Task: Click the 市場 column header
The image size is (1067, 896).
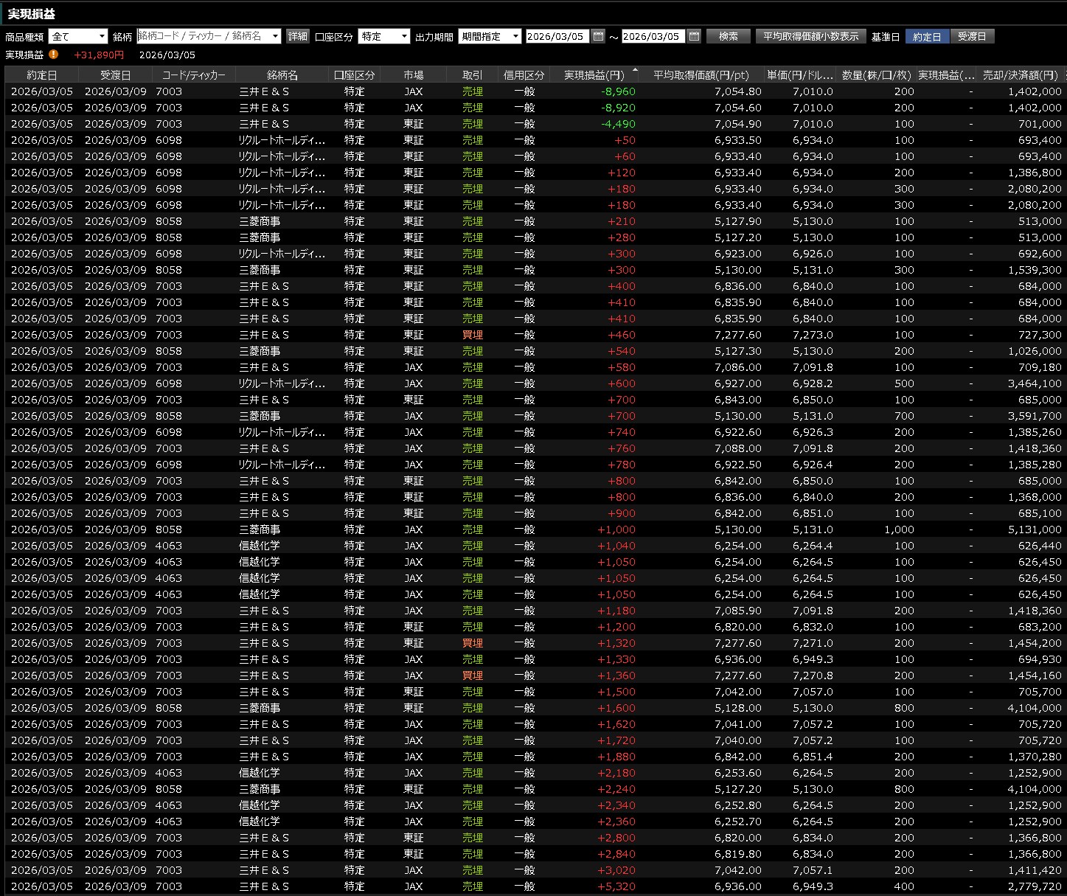Action: (x=413, y=75)
